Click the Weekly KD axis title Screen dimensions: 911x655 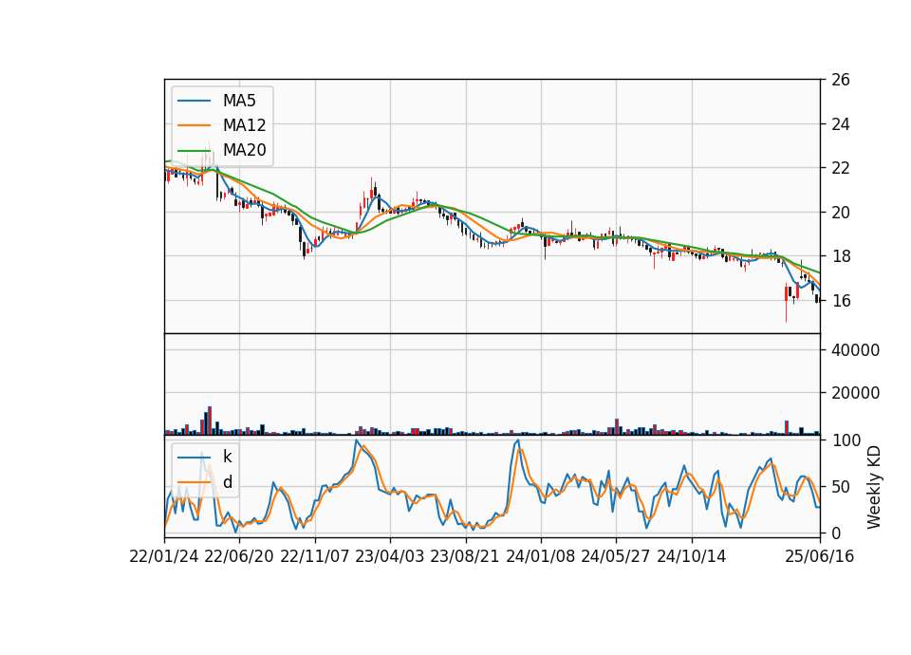click(x=874, y=487)
